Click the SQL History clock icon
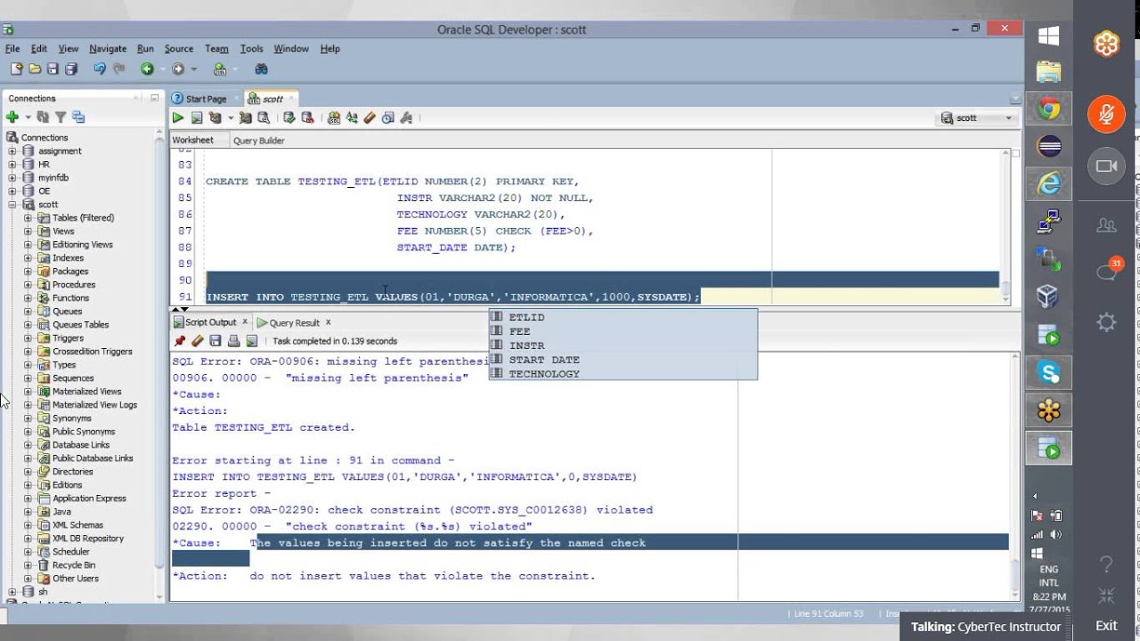The height and width of the screenshot is (641, 1140). 387,118
